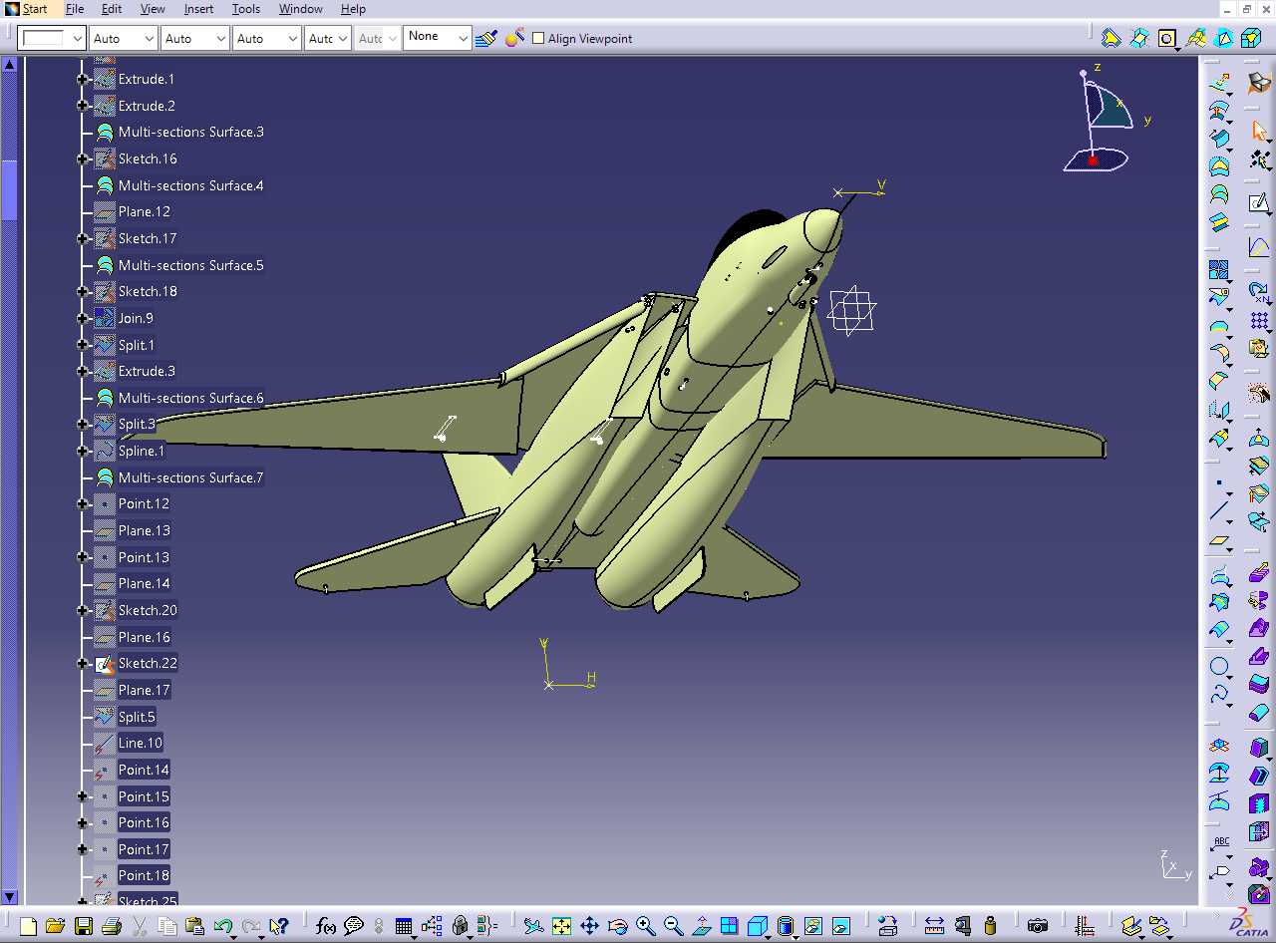This screenshot has width=1276, height=943.
Task: Open the Formula f(x) tool
Action: 326,926
